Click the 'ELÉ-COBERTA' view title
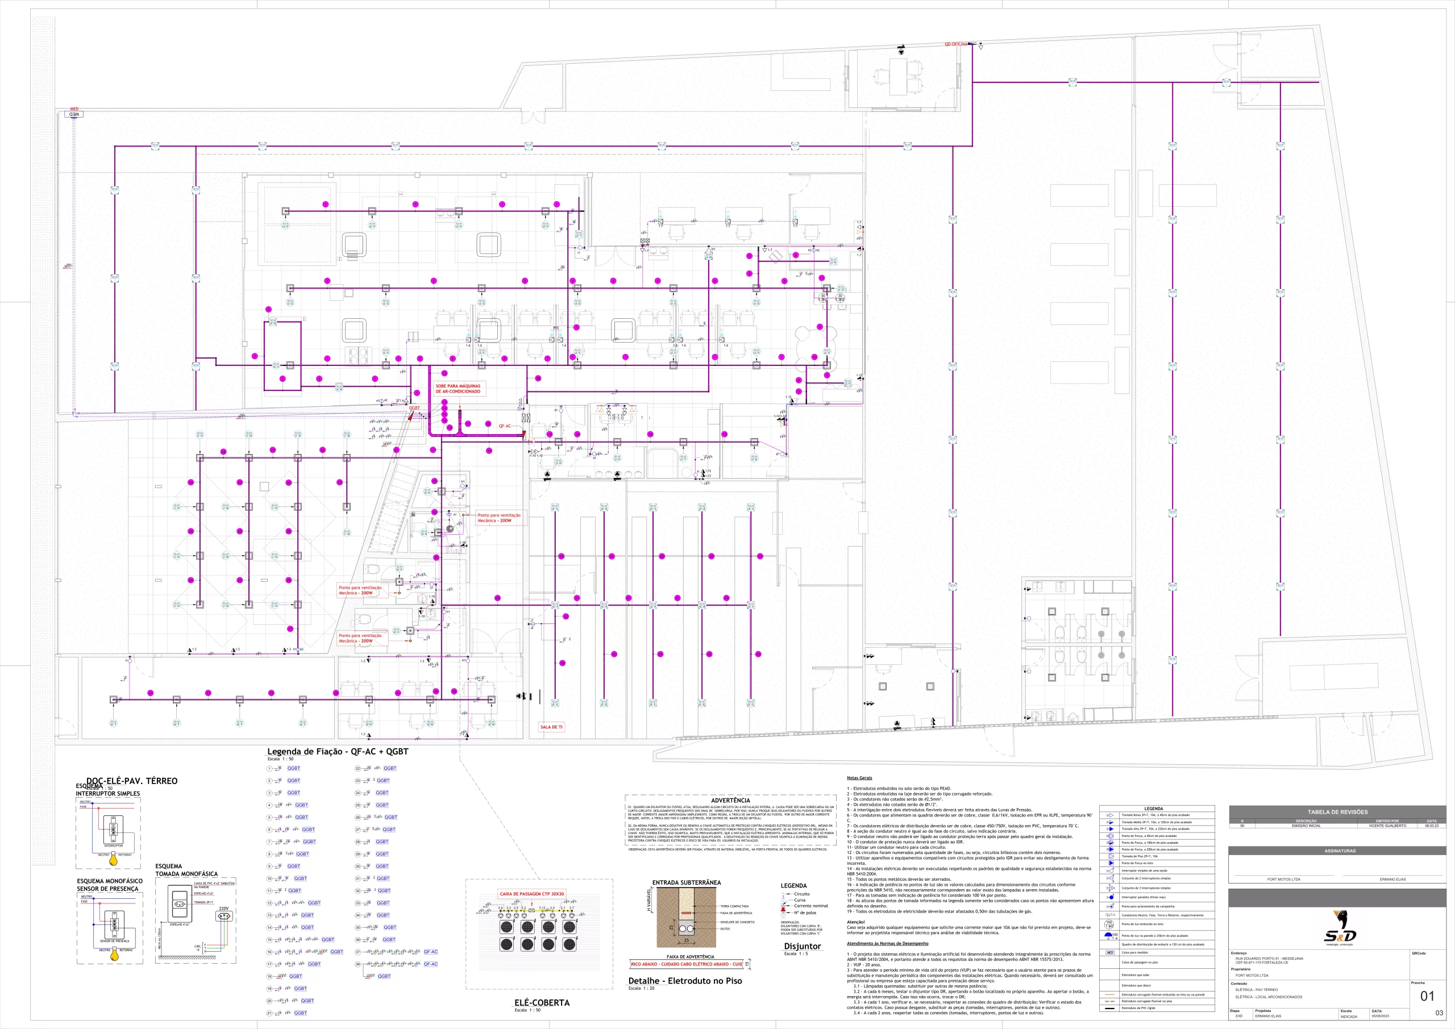The image size is (1455, 1029). (x=542, y=1002)
